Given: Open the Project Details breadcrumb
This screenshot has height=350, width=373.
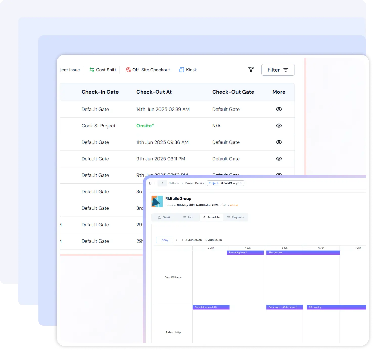Looking at the screenshot, I should point(195,183).
